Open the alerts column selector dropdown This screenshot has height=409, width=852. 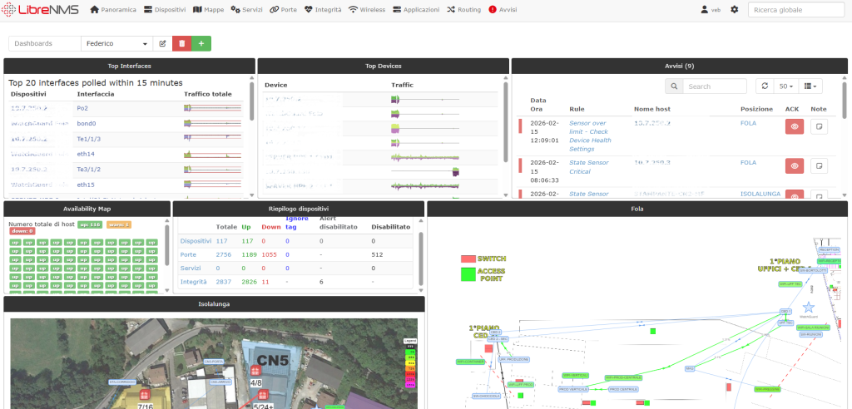[x=811, y=86]
